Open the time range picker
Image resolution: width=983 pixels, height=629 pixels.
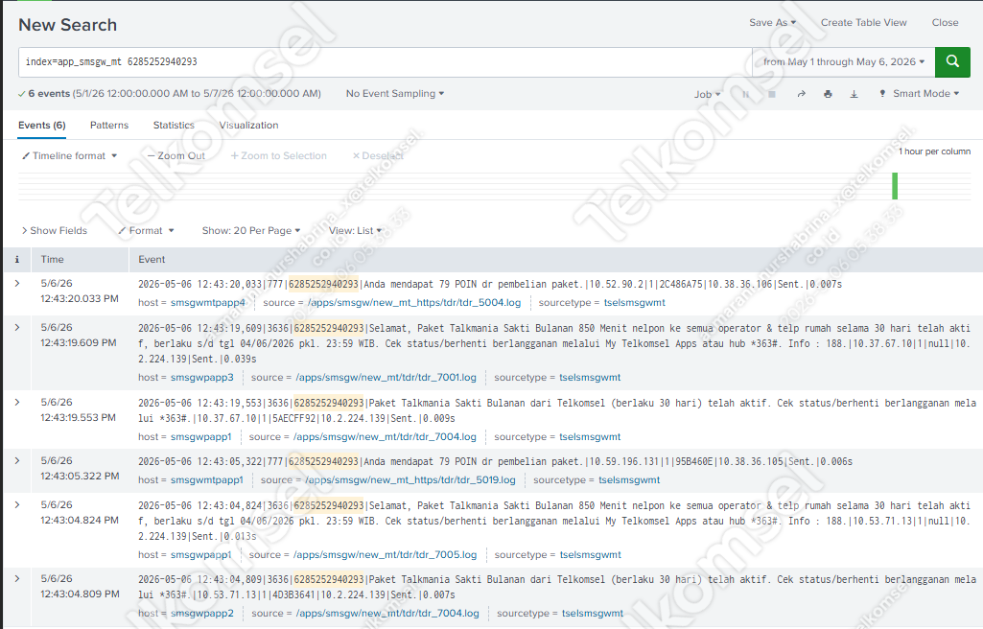tap(844, 62)
